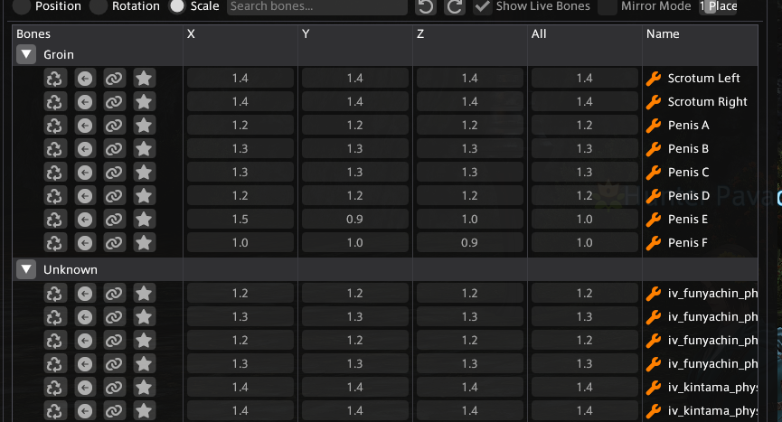Click the All value for Penis F
Viewport: 782px width, 422px height.
pos(585,243)
